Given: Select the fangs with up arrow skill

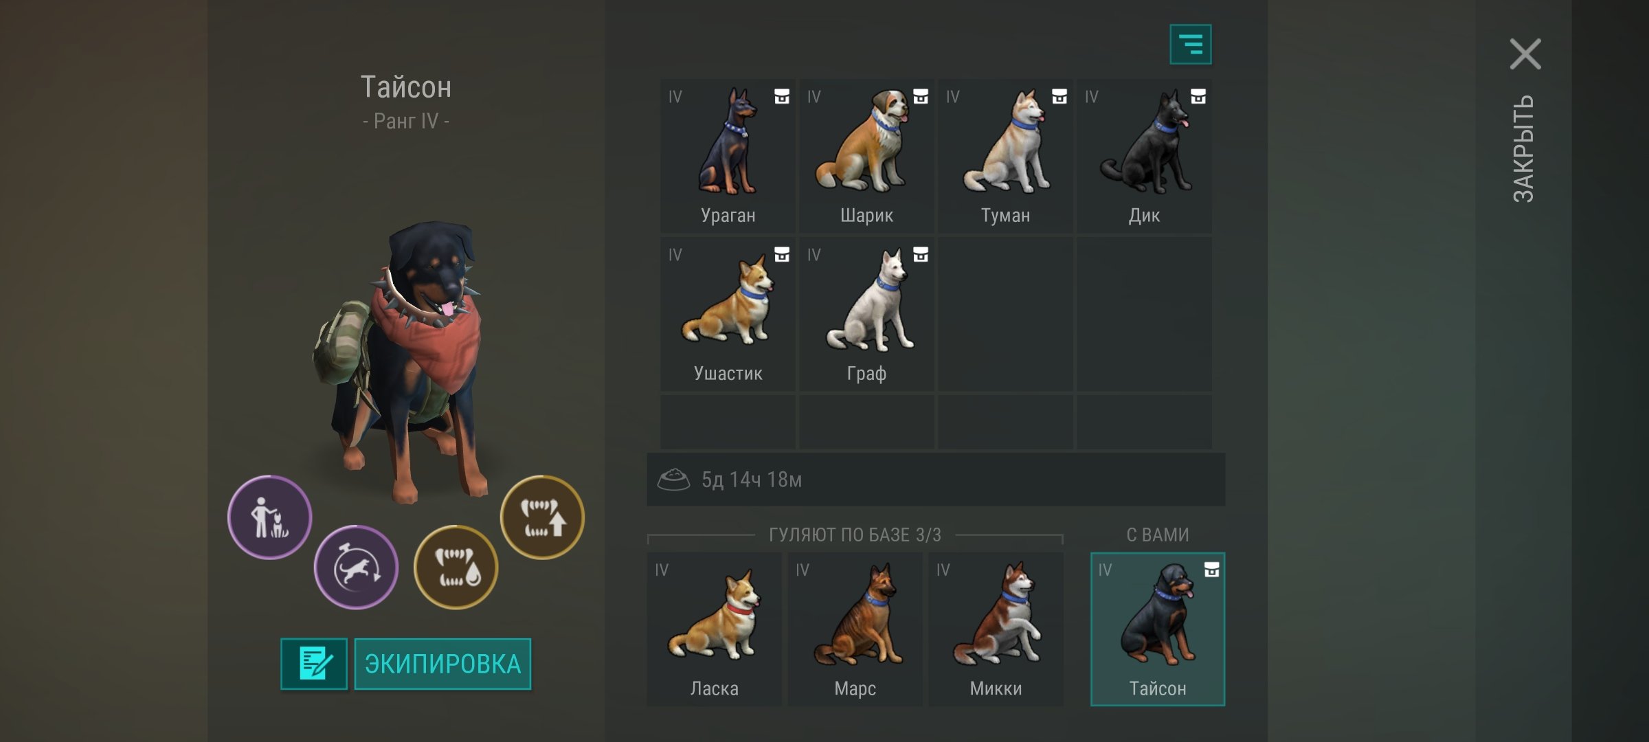Looking at the screenshot, I should click(543, 517).
